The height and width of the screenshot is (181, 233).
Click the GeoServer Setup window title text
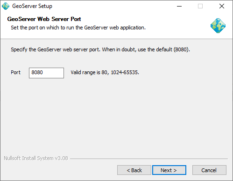(x=32, y=6)
